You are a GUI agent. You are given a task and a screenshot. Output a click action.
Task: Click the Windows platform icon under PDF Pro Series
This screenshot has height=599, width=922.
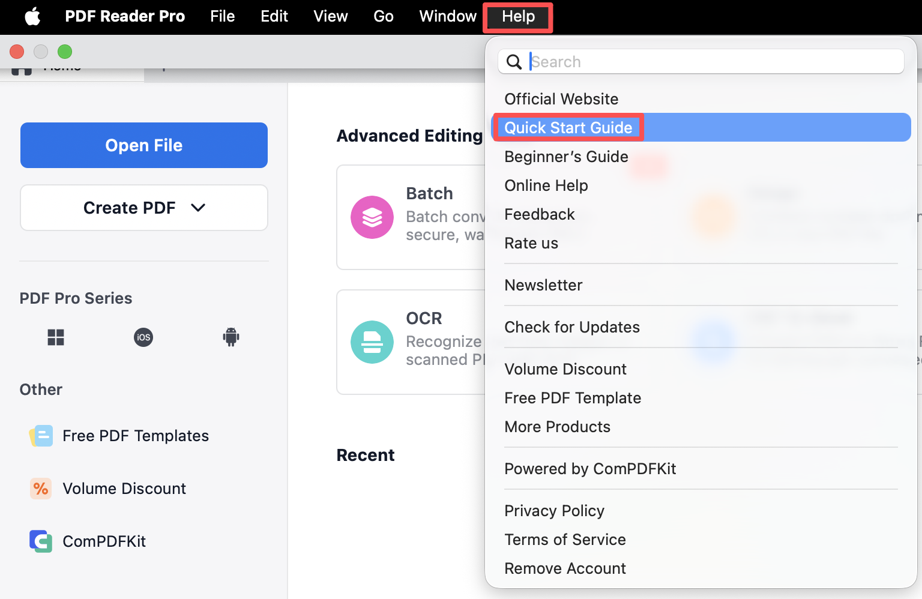pos(56,337)
